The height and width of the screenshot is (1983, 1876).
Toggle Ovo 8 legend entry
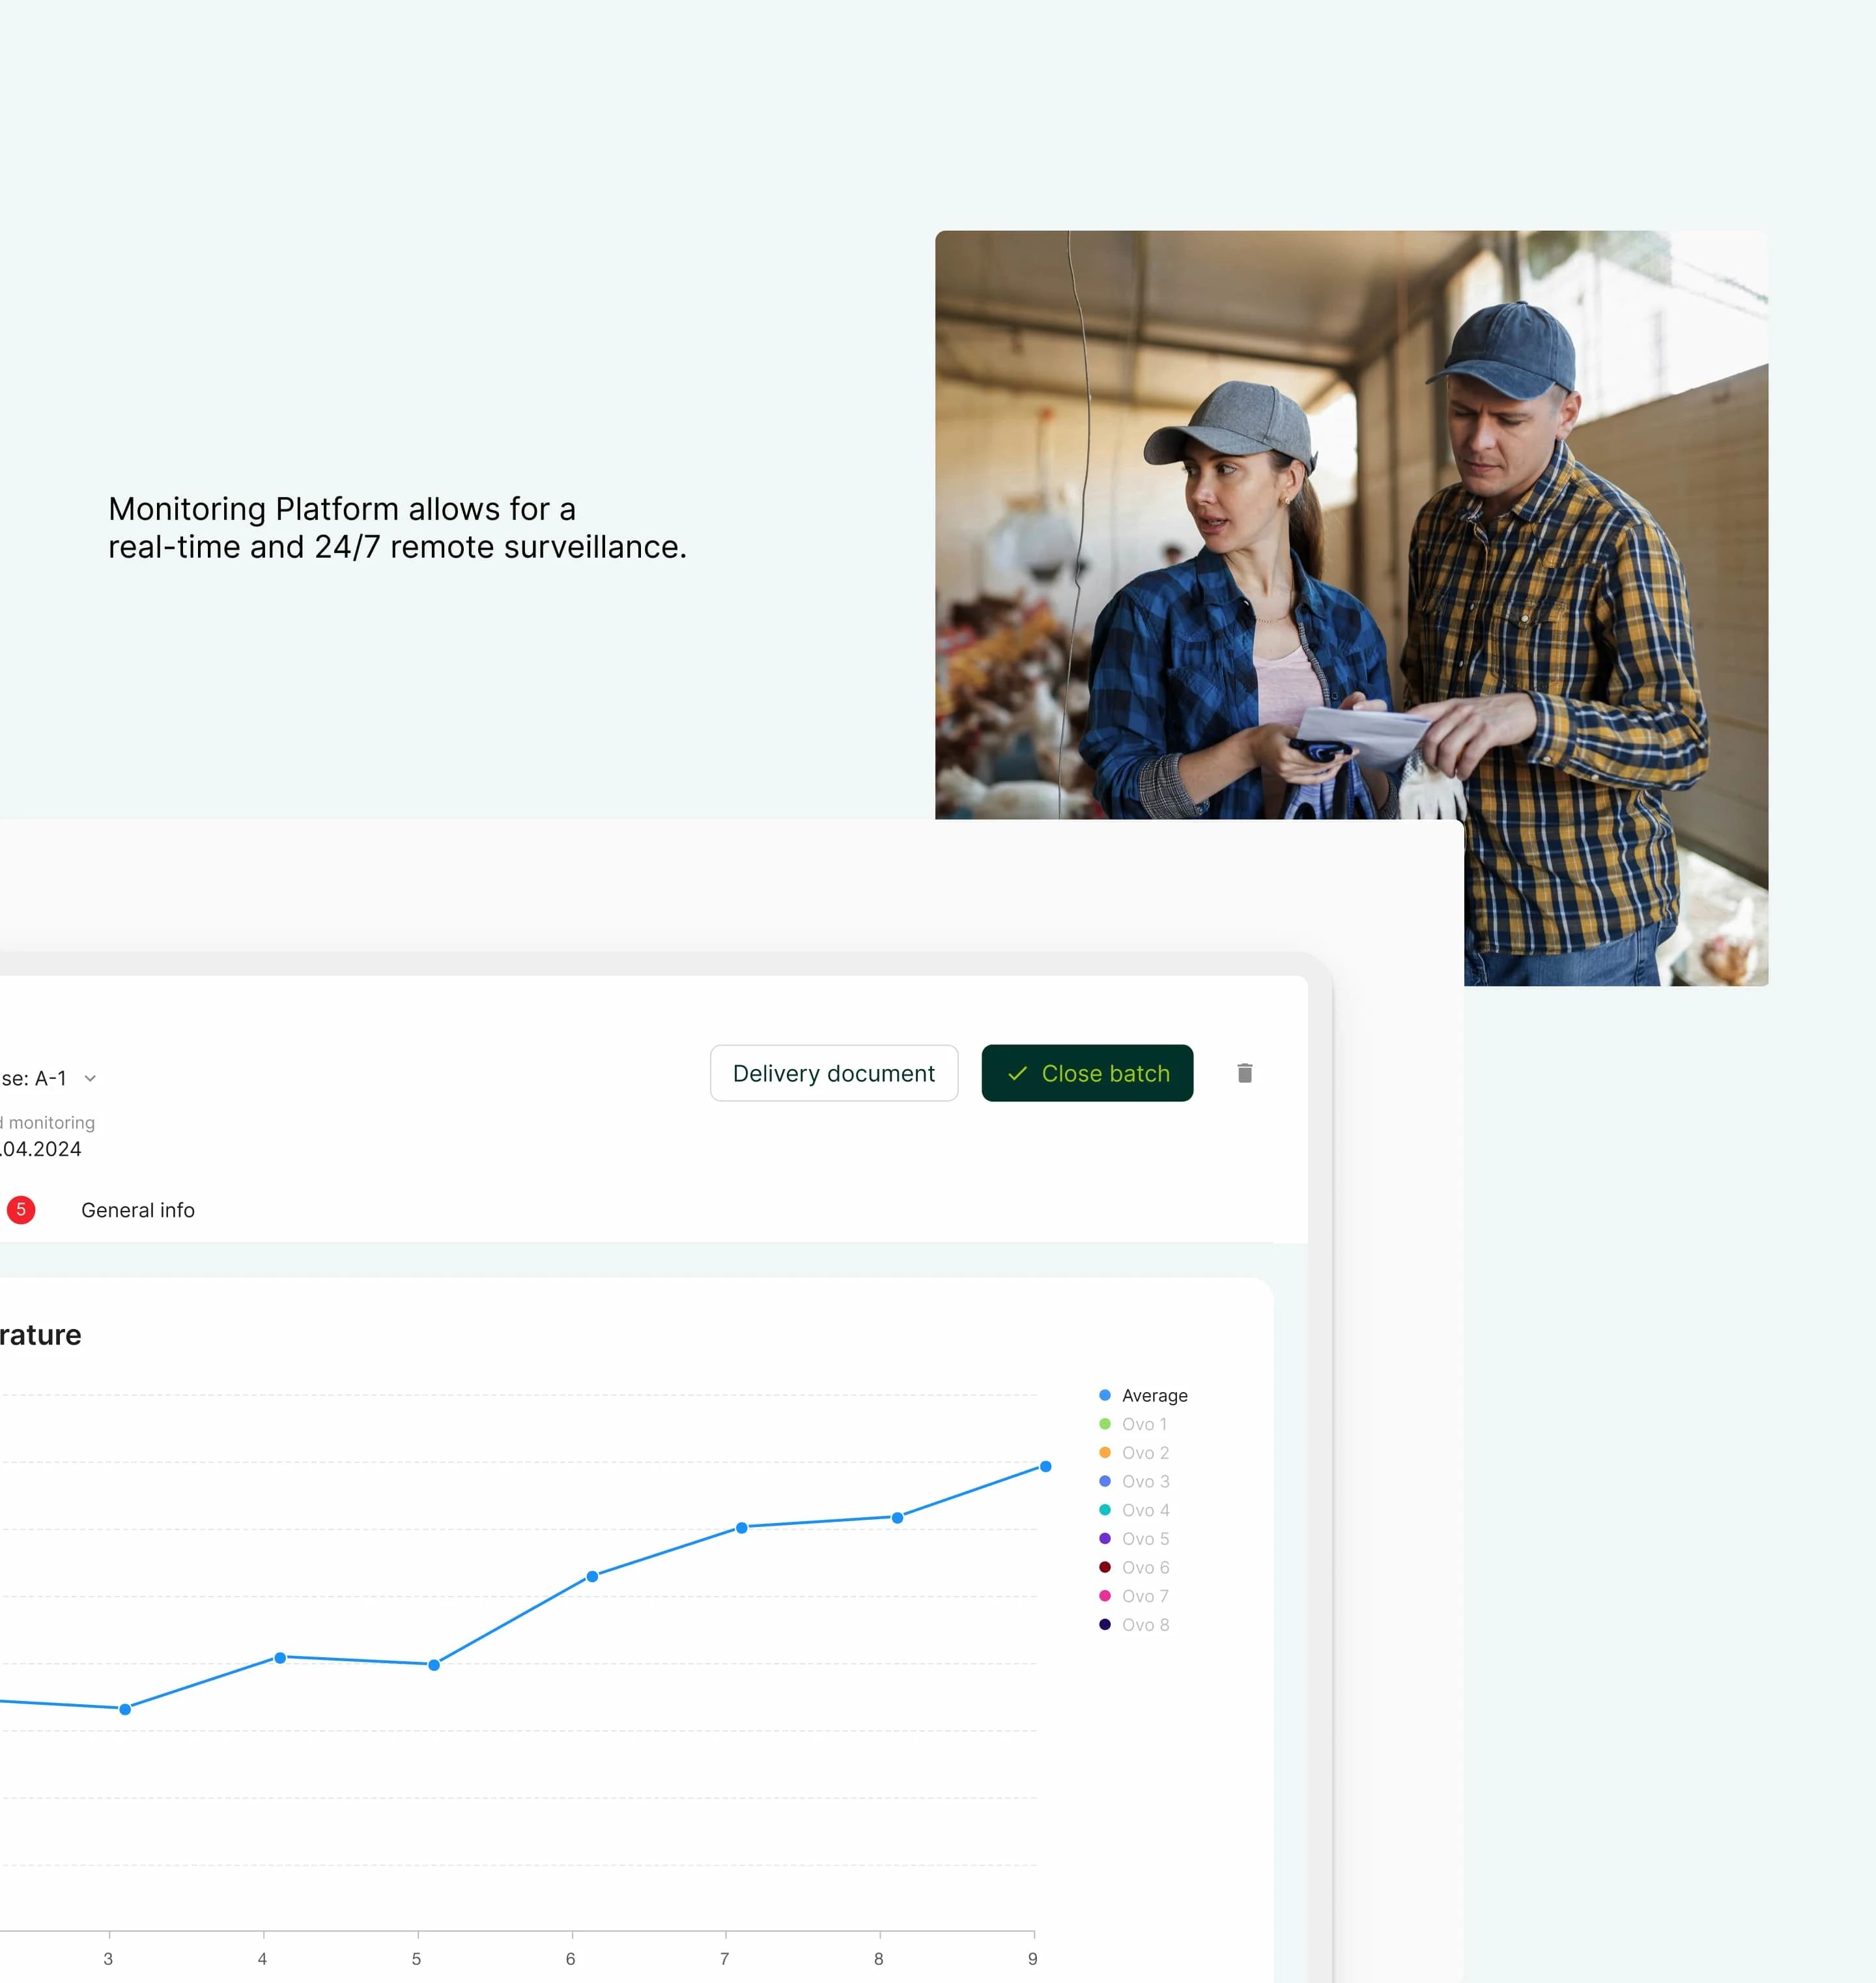tap(1144, 1625)
